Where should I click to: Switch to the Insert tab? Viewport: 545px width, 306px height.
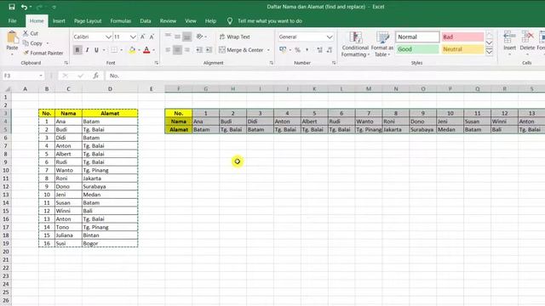click(x=59, y=20)
